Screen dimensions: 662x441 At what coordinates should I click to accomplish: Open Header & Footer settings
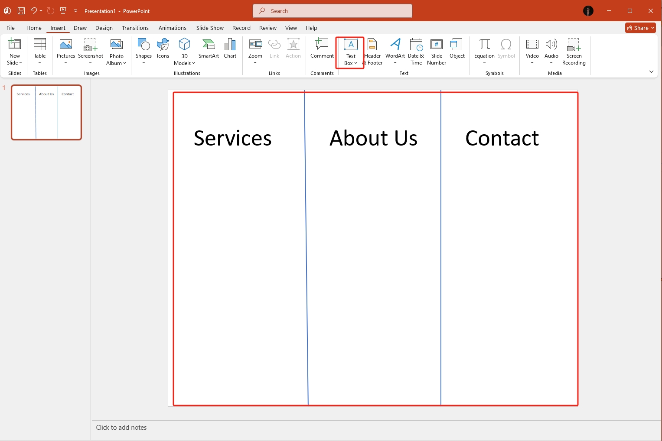[x=373, y=51]
